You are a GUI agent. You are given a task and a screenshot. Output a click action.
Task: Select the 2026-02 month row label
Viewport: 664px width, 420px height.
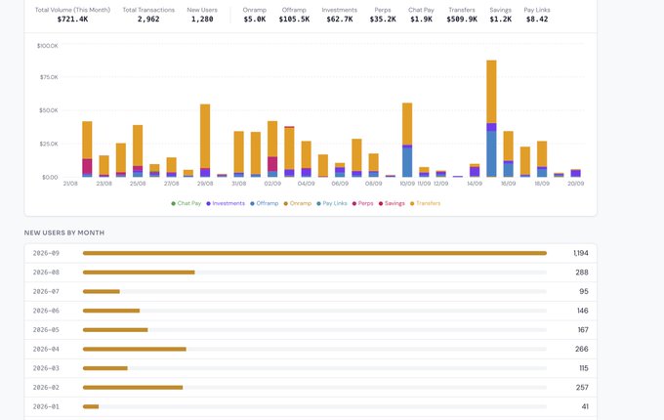coord(46,388)
